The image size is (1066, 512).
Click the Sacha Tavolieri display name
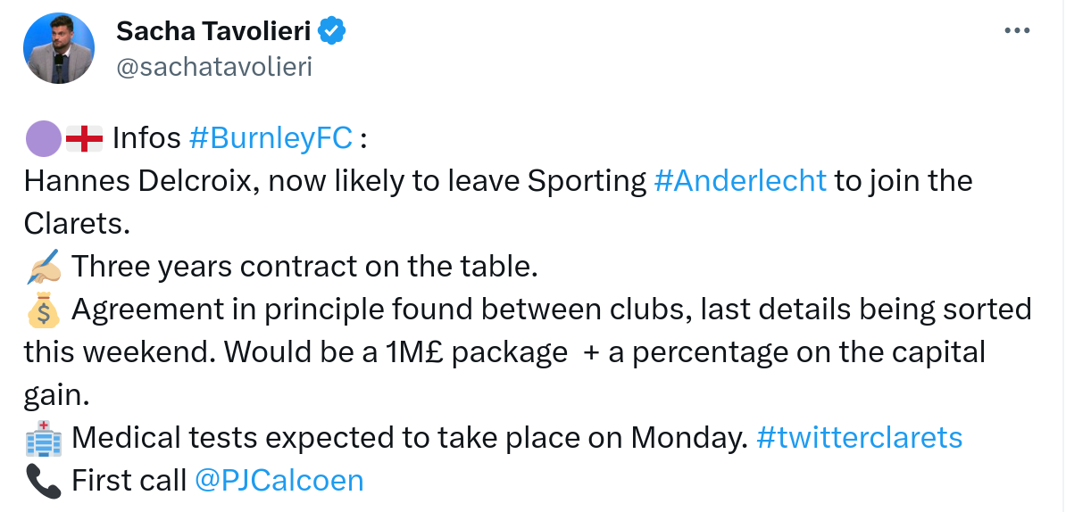pyautogui.click(x=213, y=32)
